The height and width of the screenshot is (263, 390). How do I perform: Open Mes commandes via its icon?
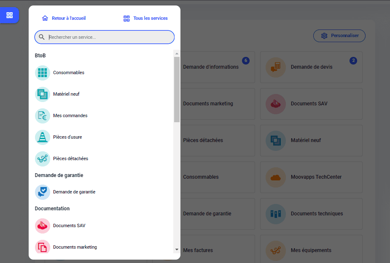pyautogui.click(x=42, y=115)
